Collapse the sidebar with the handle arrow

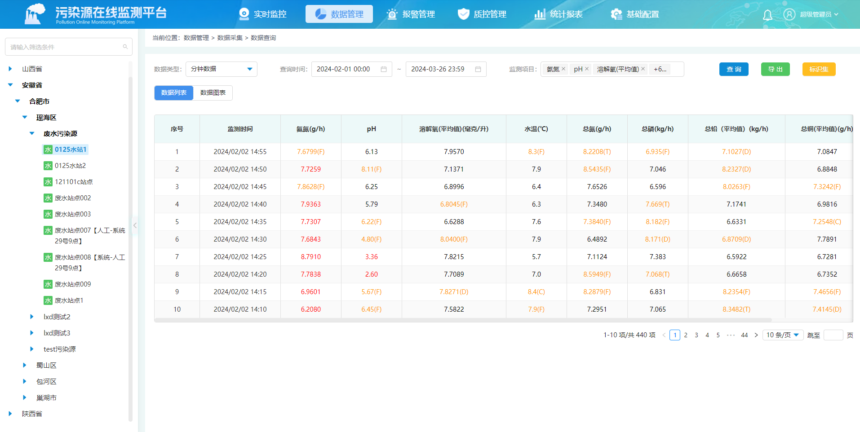pyautogui.click(x=135, y=225)
